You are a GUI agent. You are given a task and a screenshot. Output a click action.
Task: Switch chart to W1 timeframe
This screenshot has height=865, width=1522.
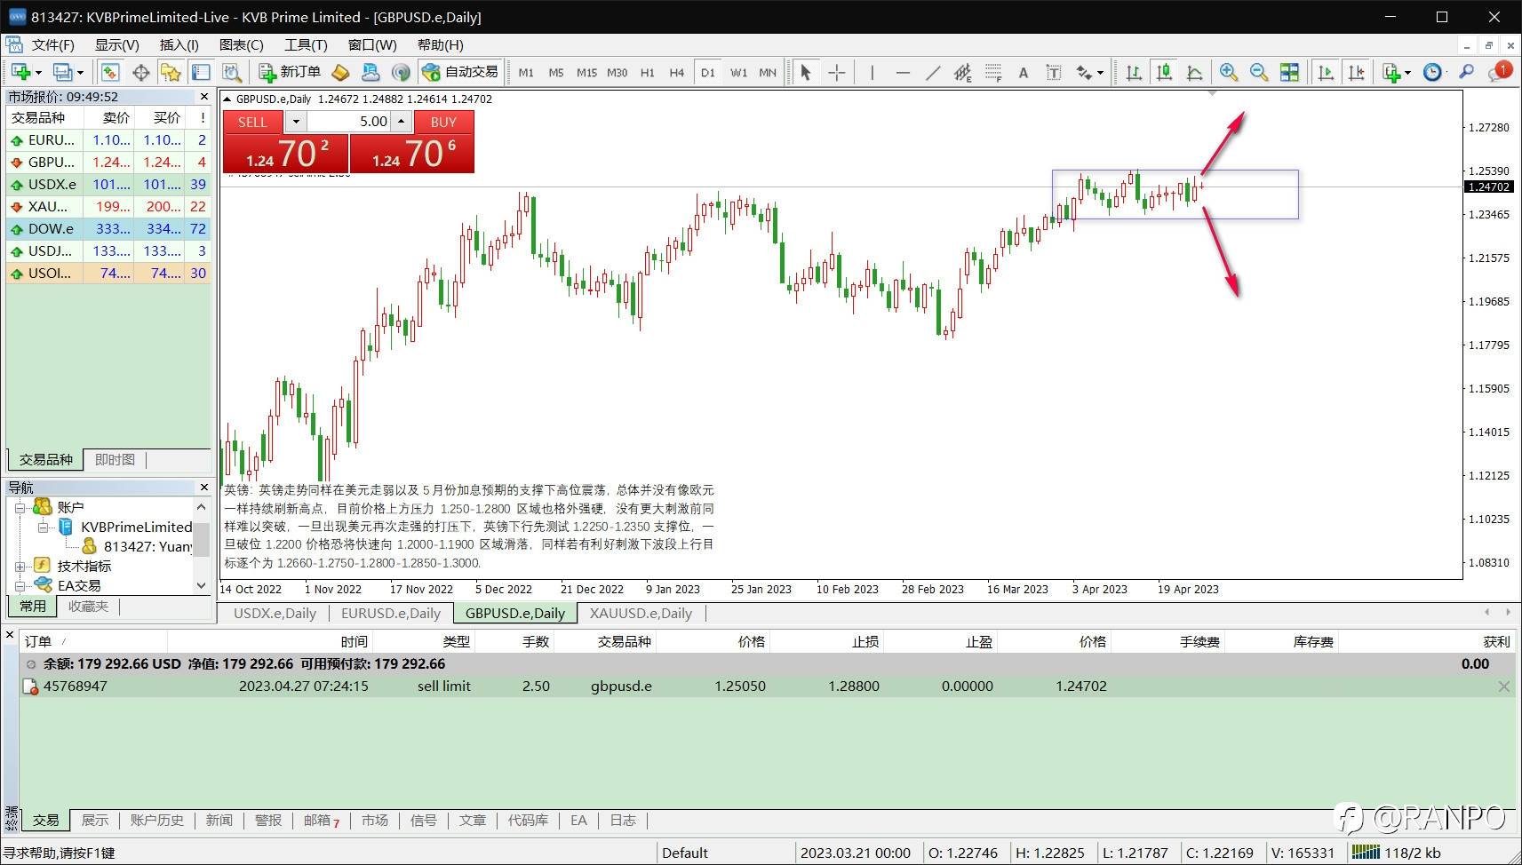point(738,73)
